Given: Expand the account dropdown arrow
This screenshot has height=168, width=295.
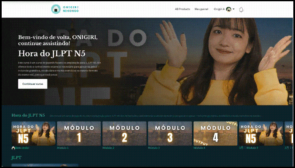Looking at the screenshot, I should [x=233, y=9].
